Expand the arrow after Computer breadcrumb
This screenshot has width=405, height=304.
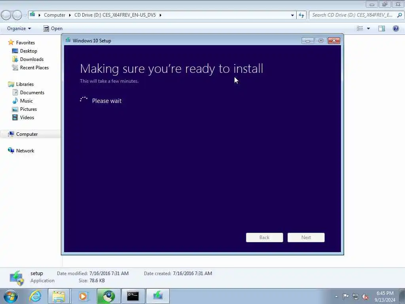[70, 15]
